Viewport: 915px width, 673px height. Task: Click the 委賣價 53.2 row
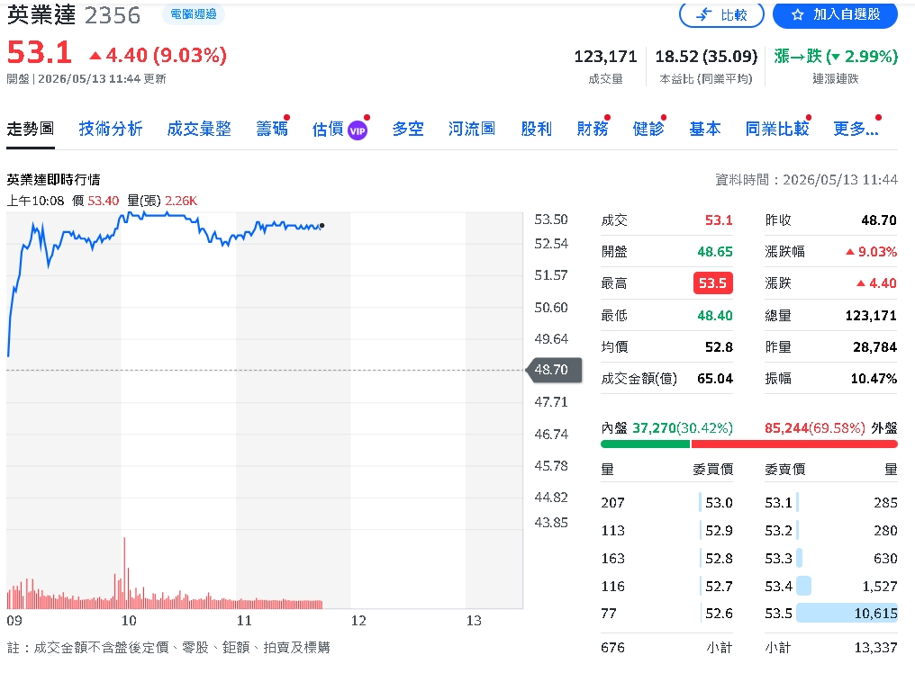(831, 531)
